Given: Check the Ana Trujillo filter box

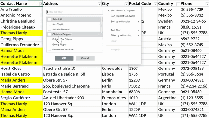Looking at the screenshot, I should pyautogui.click(x=49, y=24).
